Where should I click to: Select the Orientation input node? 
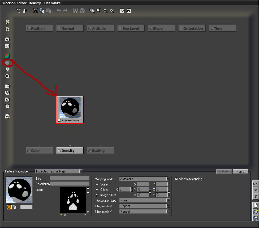pyautogui.click(x=192, y=28)
